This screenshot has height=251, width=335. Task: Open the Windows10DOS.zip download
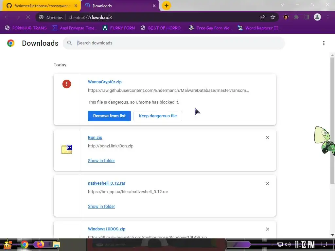click(x=107, y=229)
